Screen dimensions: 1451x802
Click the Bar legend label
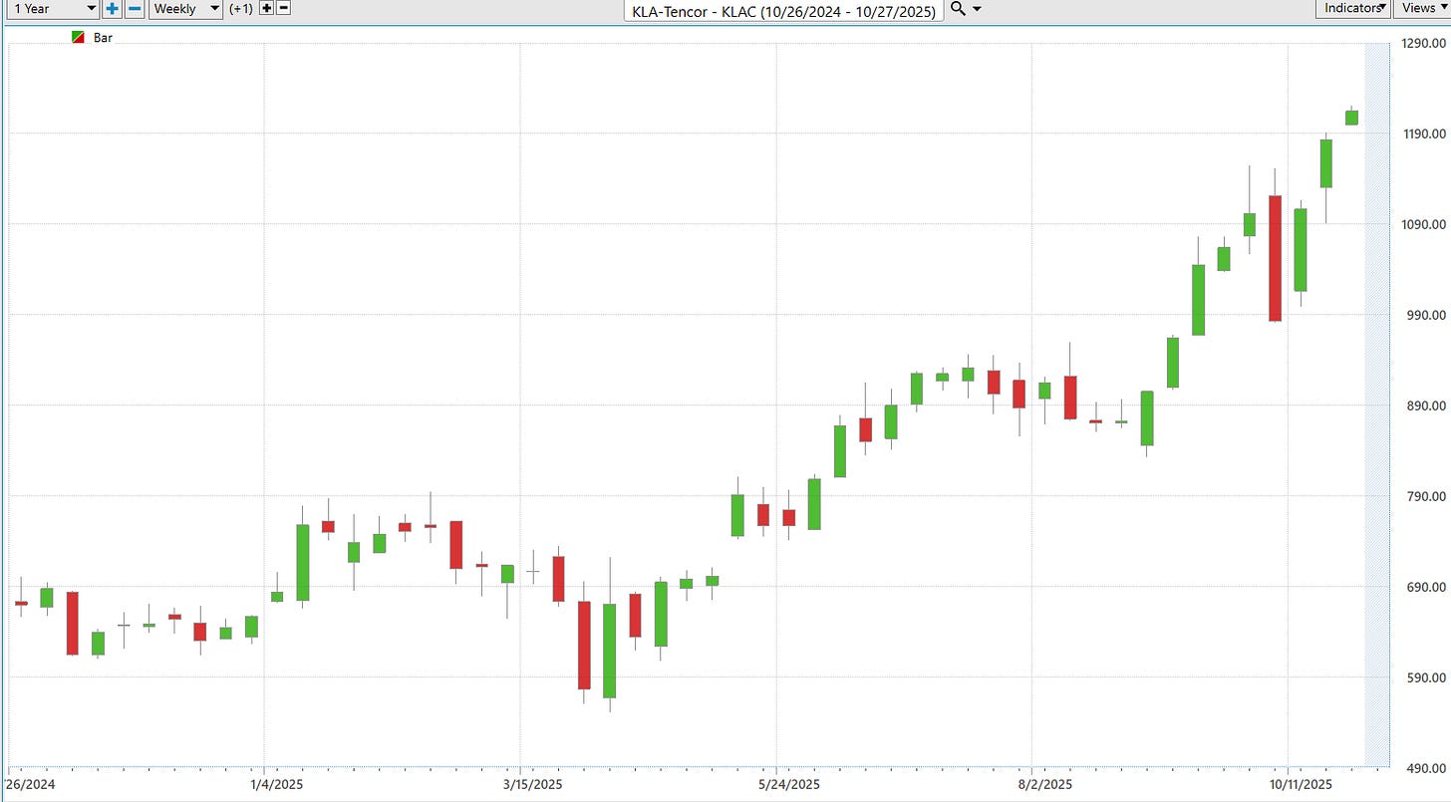(x=102, y=38)
